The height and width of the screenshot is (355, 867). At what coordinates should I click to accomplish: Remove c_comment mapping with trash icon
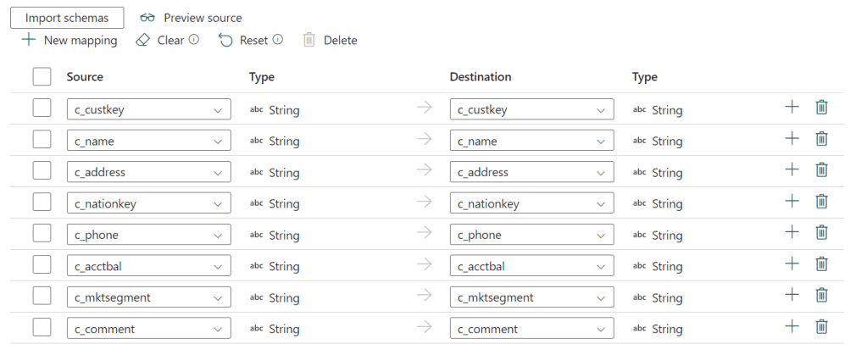pyautogui.click(x=821, y=326)
